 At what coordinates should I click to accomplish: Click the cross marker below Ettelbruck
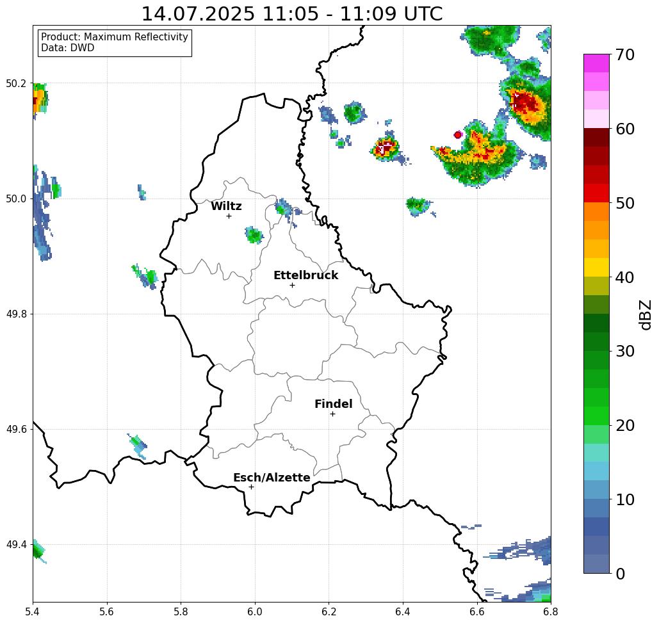[292, 285]
